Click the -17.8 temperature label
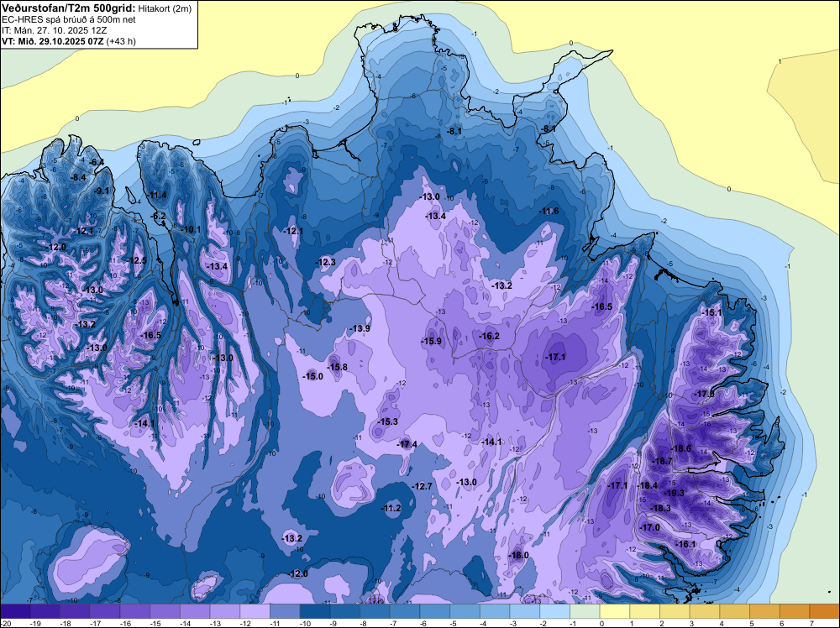This screenshot has width=840, height=628. point(704,394)
